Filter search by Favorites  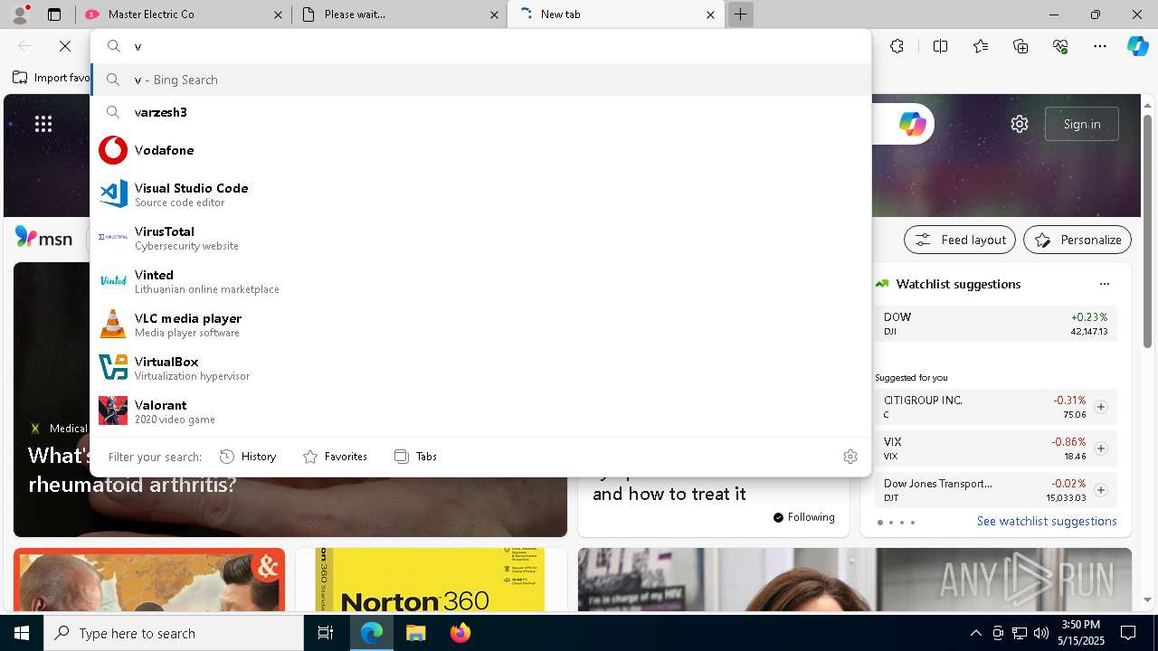pos(335,457)
